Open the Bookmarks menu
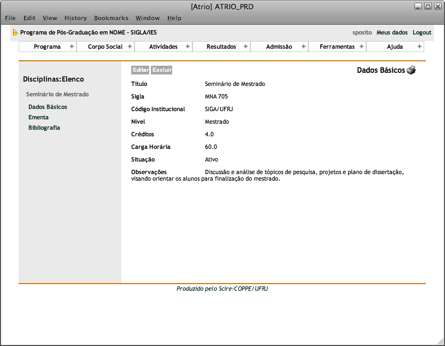Viewport: 445px width, 346px height. click(111, 18)
